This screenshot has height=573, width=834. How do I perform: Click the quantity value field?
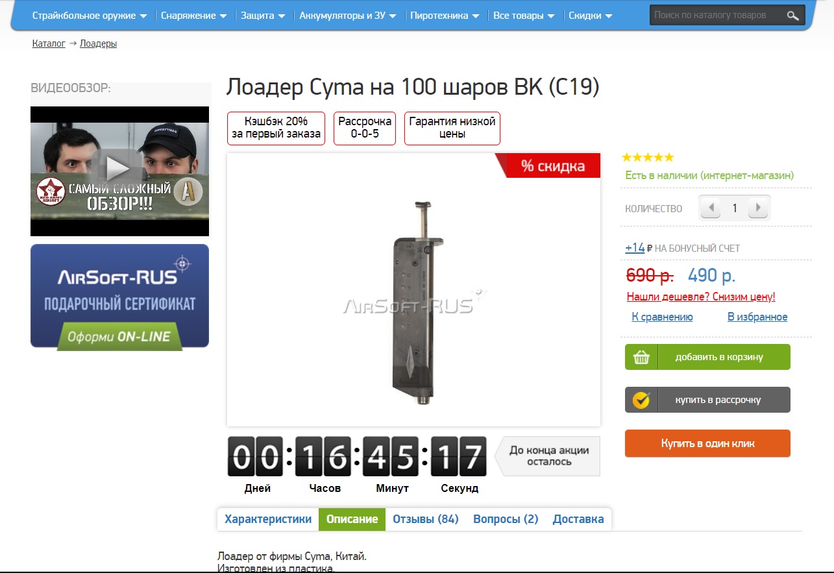[735, 208]
